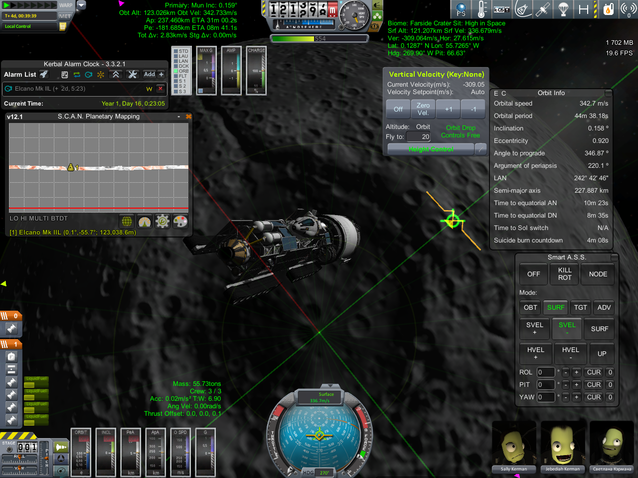
Task: Select the OBT mode tab
Action: point(530,307)
